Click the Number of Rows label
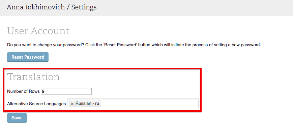This screenshot has height=134, width=293. (23, 91)
